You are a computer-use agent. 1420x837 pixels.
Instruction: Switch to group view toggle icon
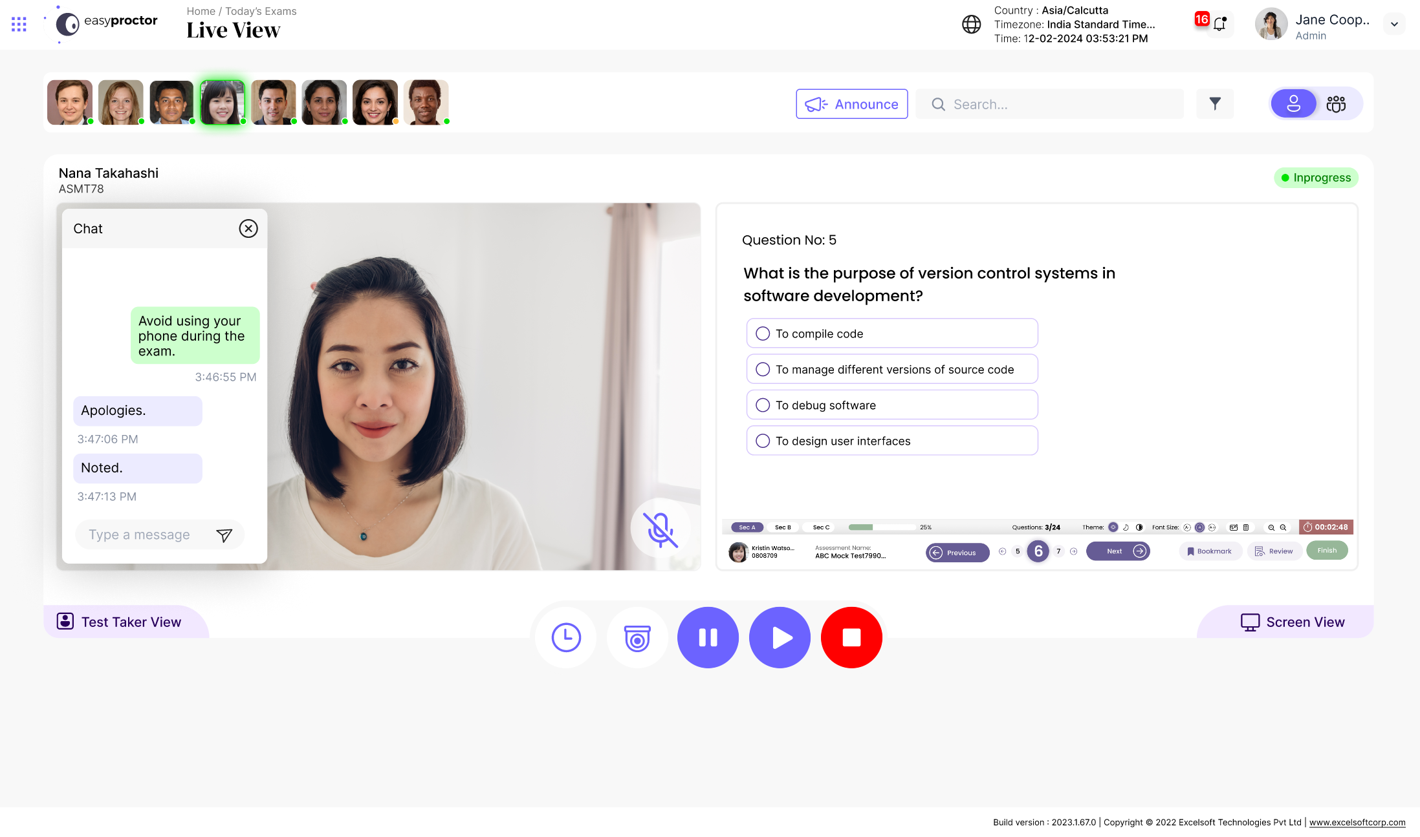[x=1336, y=104]
